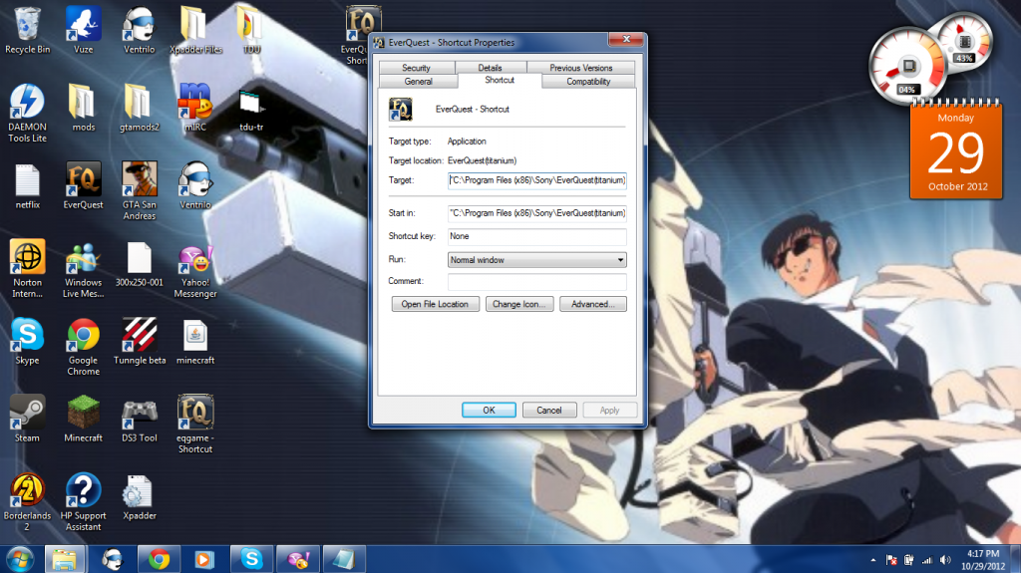This screenshot has height=573, width=1021.
Task: Open Skype from the taskbar
Action: click(x=251, y=559)
